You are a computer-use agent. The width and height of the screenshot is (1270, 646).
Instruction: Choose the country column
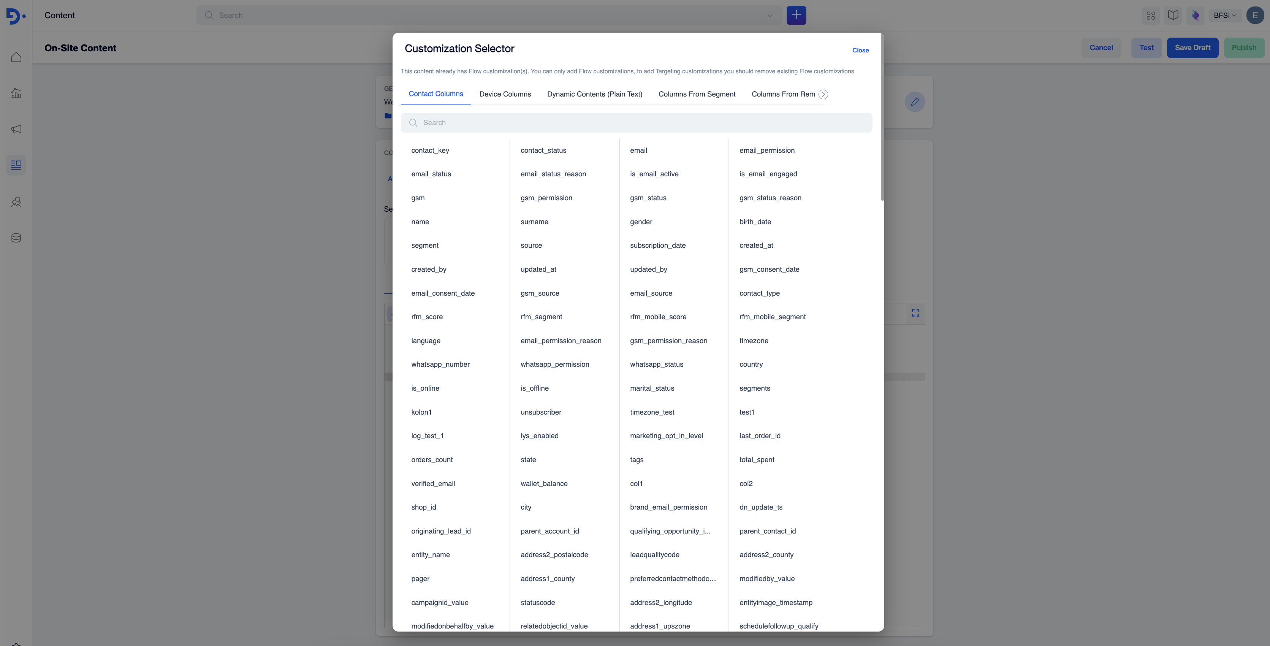coord(751,364)
